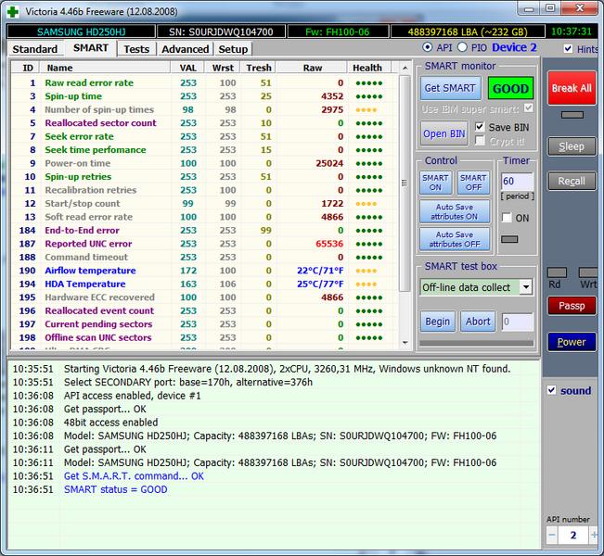Click the Start/stop count attribute

point(83,204)
